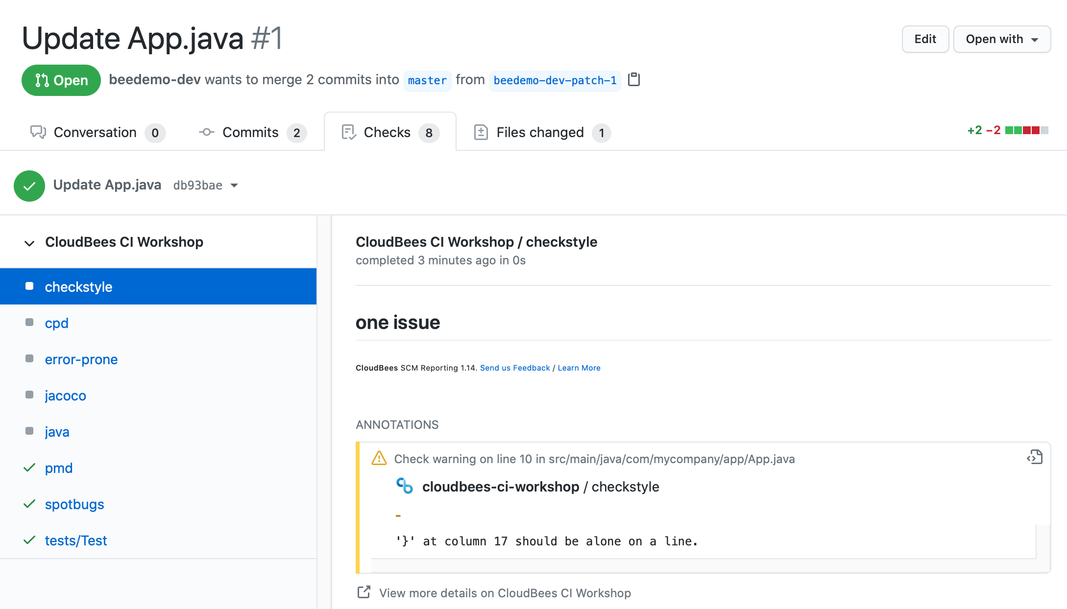Viewport: 1067px width, 609px height.
Task: Click the Checks clipboard icon
Action: [349, 132]
